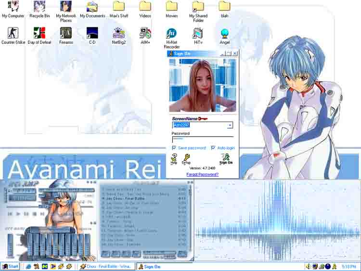
Task: Open the AIM+ desktop shortcut
Action: tap(145, 33)
